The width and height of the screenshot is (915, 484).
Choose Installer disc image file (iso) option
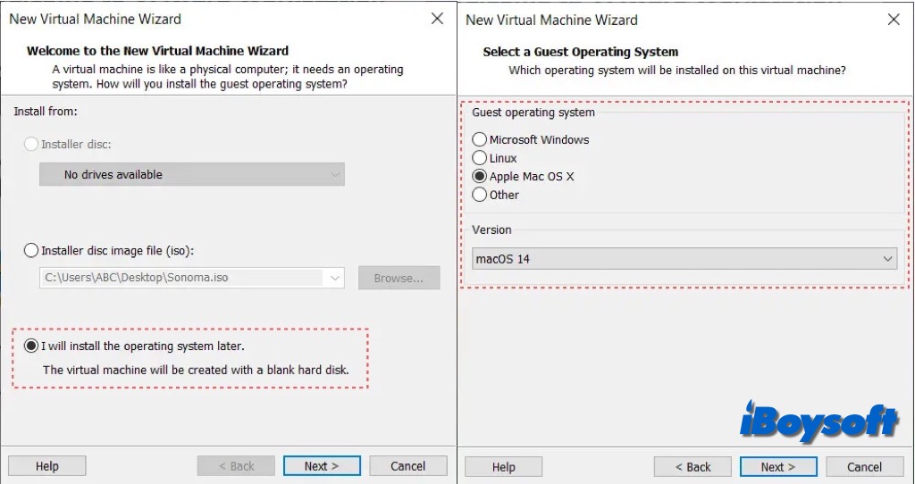coord(32,251)
